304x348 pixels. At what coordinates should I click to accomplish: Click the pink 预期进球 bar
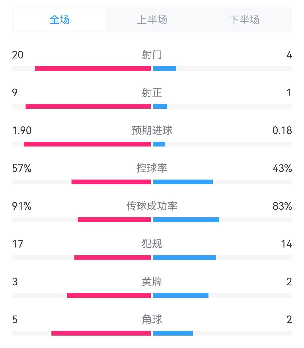point(87,144)
